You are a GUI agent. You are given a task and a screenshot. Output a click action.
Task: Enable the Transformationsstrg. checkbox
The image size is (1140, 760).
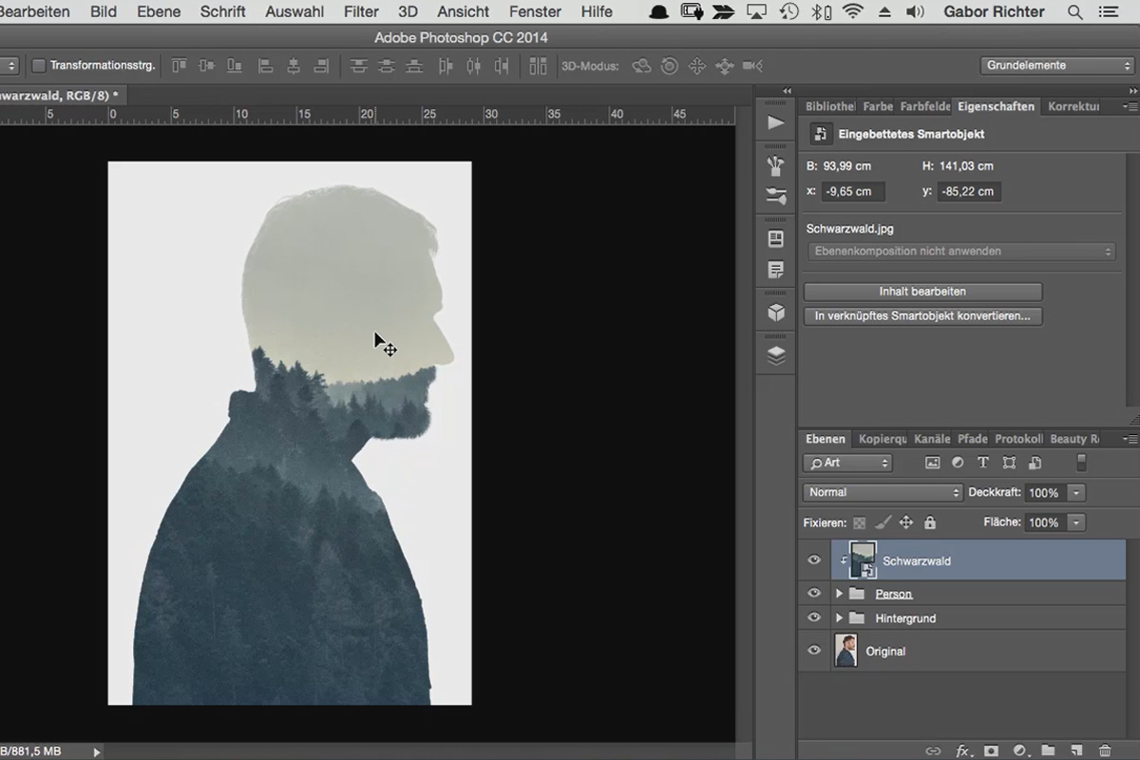pyautogui.click(x=39, y=66)
